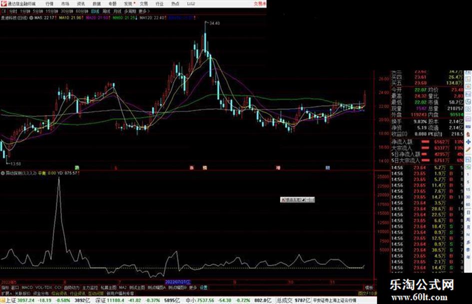Screen dimensions: 472x304
Task: Open the 市场 menu
Action: [x=65, y=3]
